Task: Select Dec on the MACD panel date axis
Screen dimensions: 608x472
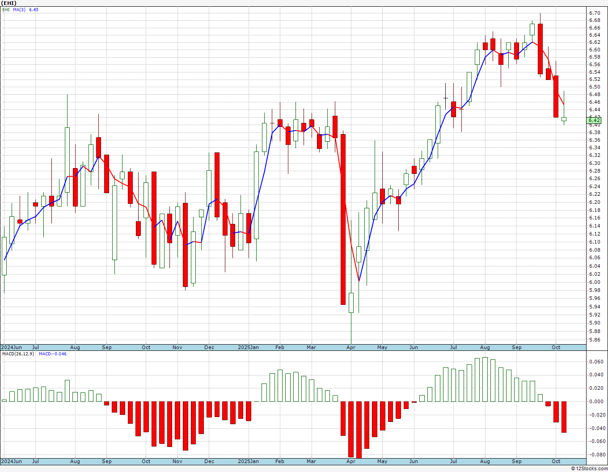Action: [209, 461]
